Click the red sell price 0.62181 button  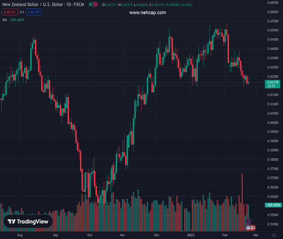click(x=10, y=12)
